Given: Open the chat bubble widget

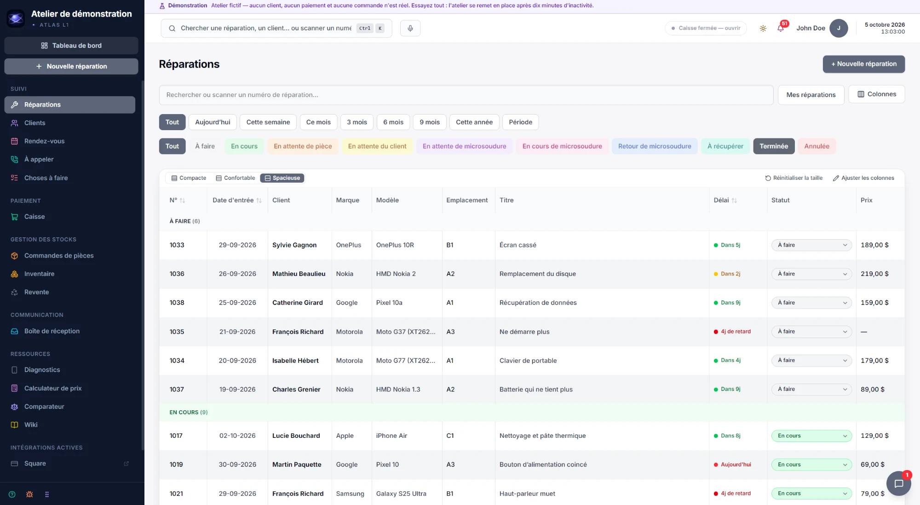Looking at the screenshot, I should [x=898, y=483].
